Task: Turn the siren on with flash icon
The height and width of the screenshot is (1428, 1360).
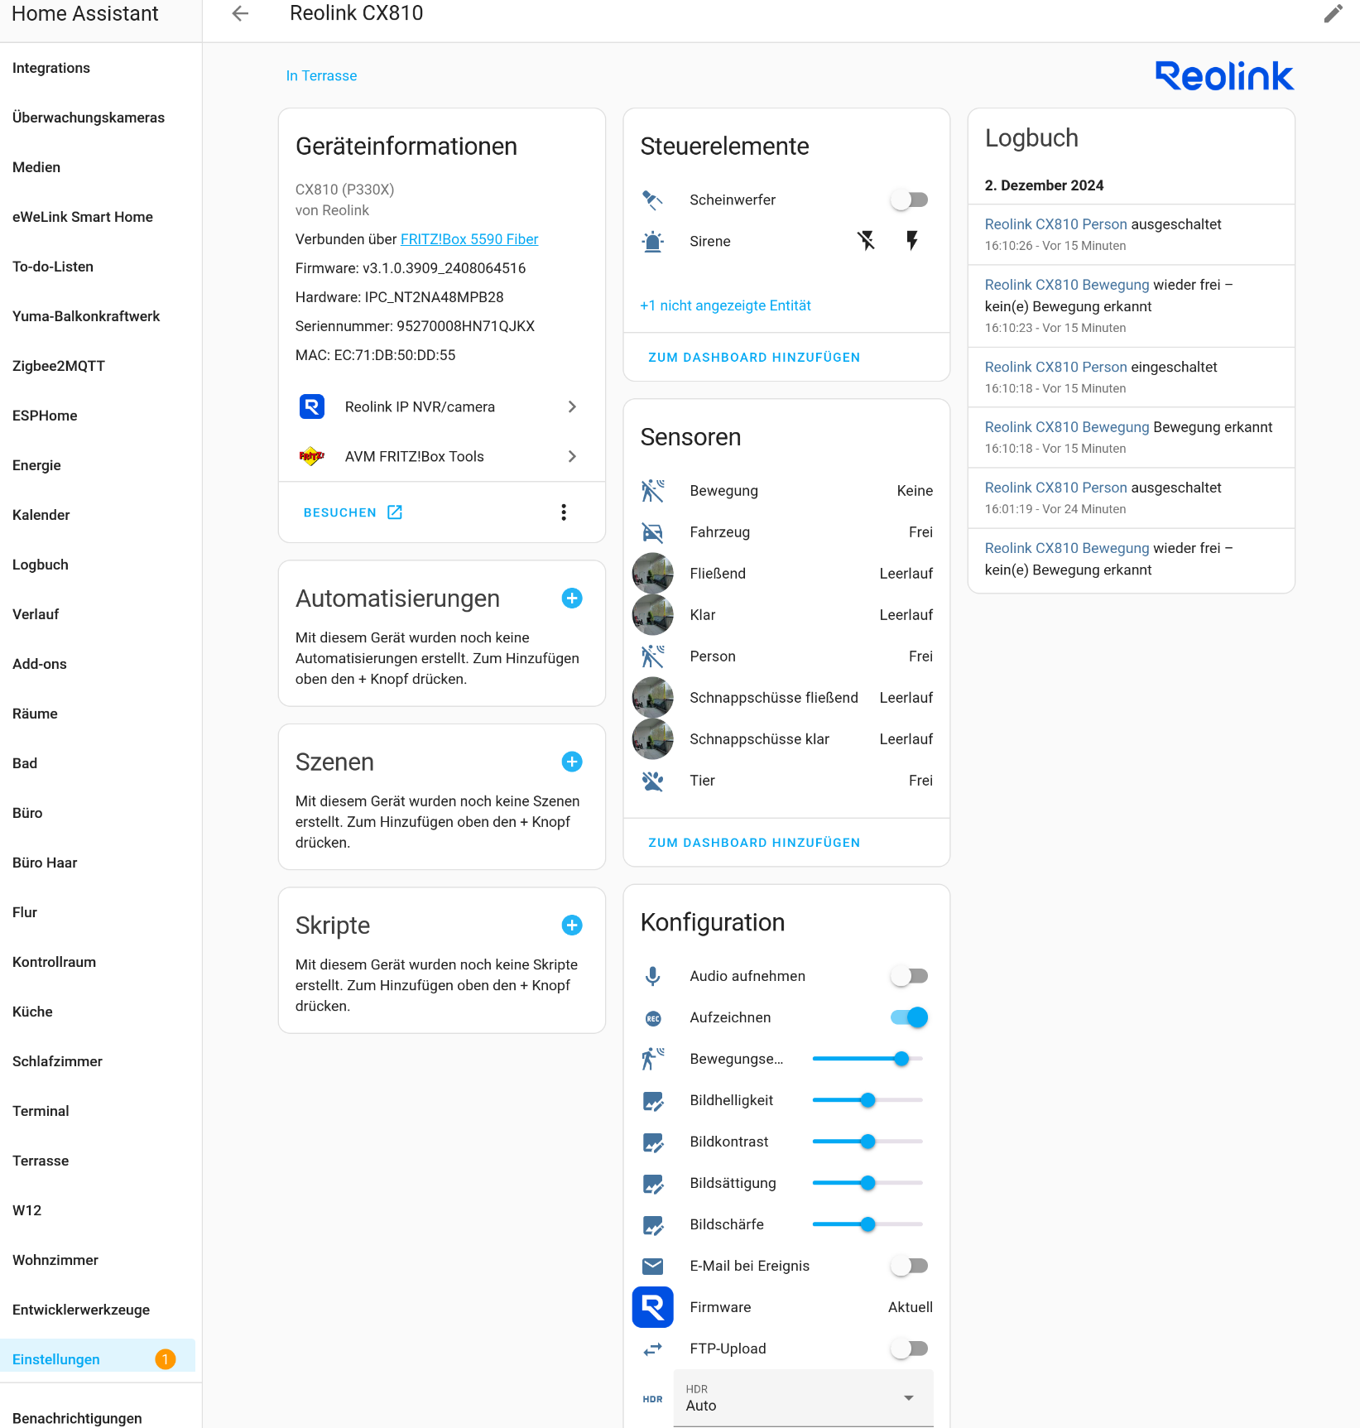Action: (x=912, y=241)
